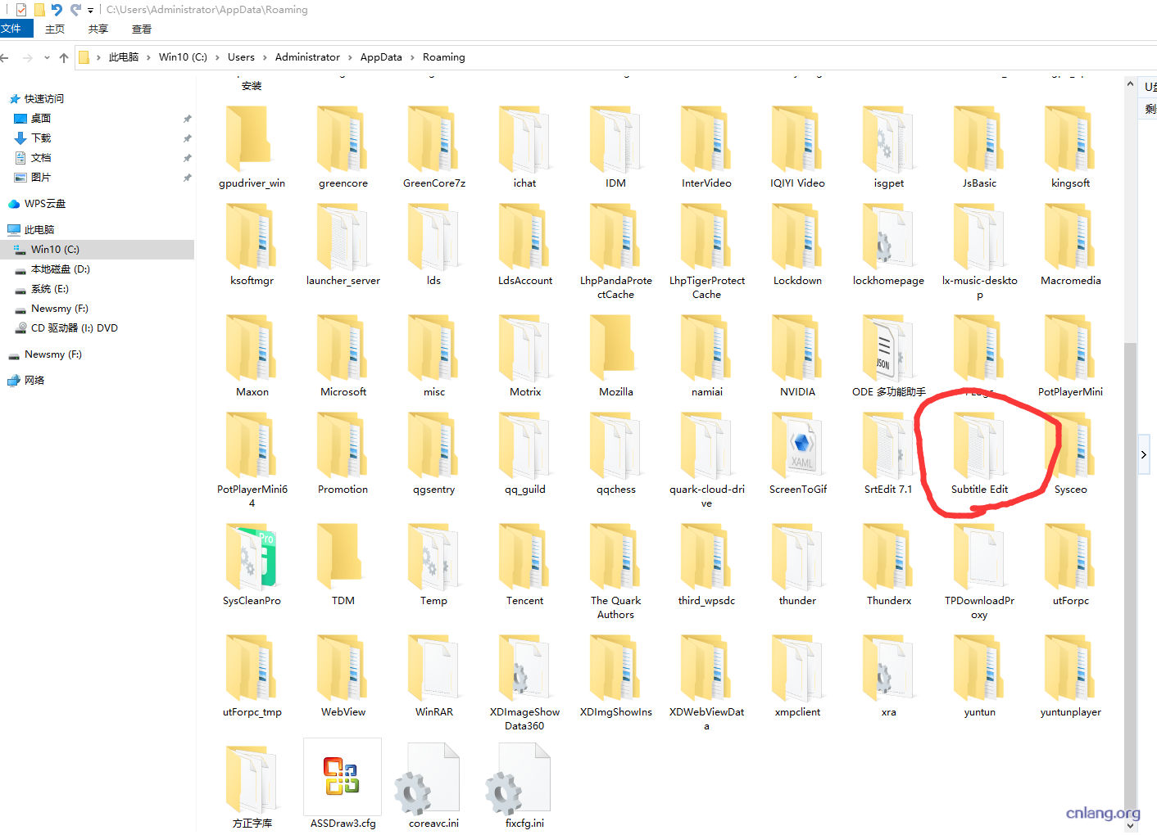1157x835 pixels.
Task: Open the Subtitle Edit folder
Action: tap(979, 454)
